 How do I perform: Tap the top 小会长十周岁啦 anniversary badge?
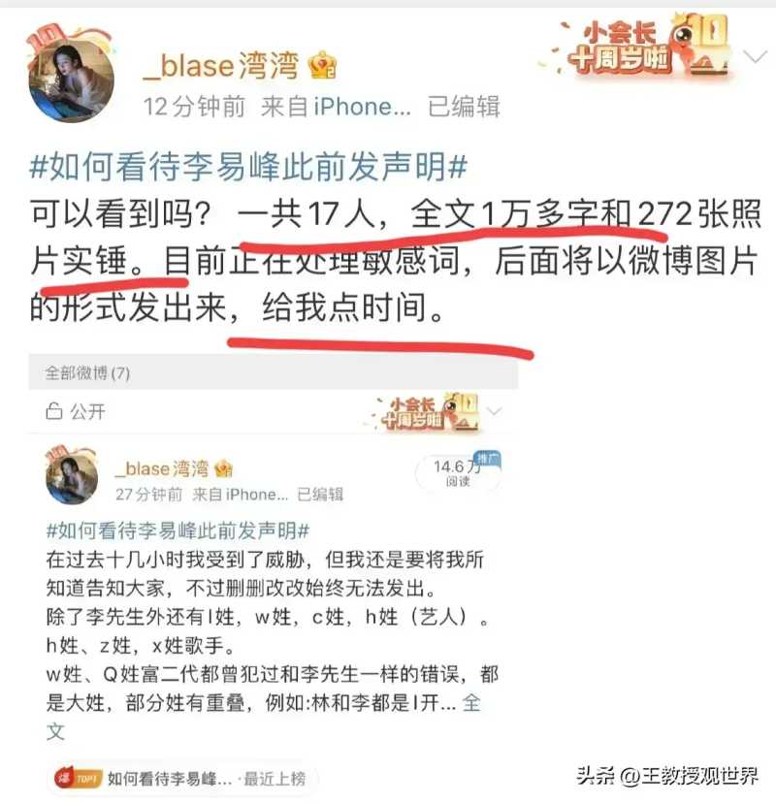tap(638, 48)
